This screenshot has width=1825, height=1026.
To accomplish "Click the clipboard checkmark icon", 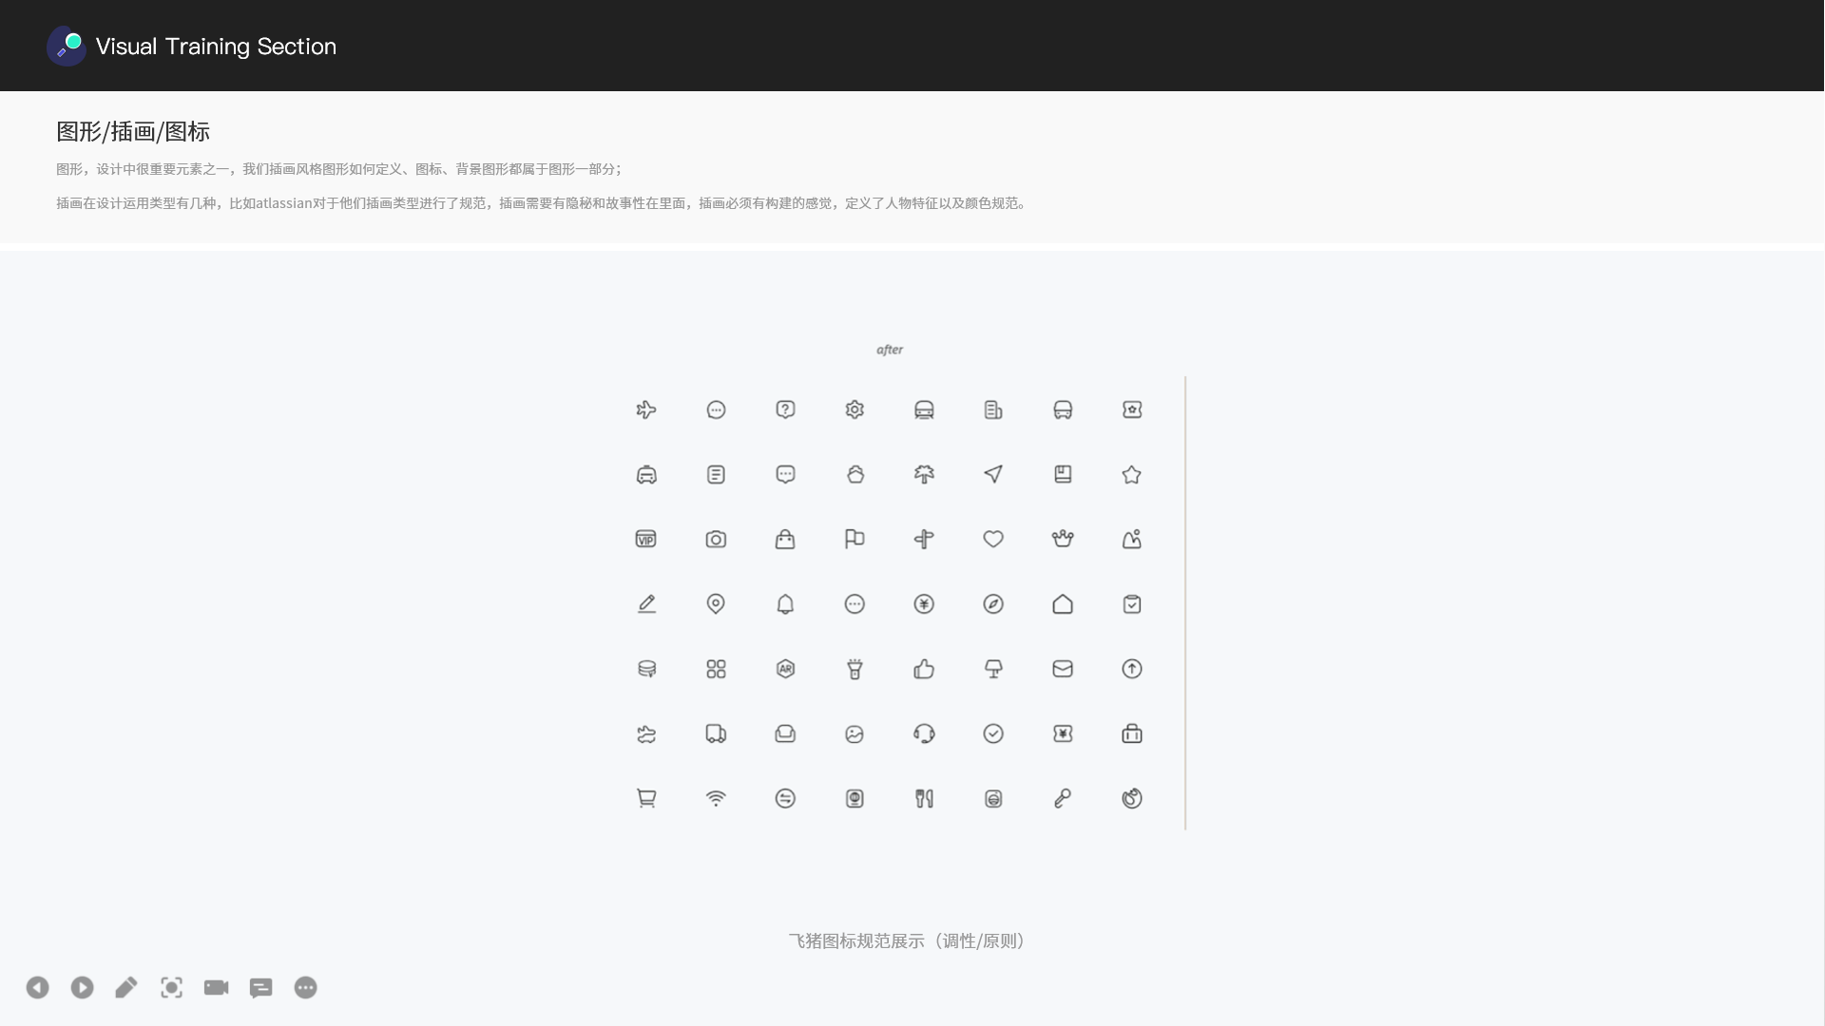I will click(1132, 604).
